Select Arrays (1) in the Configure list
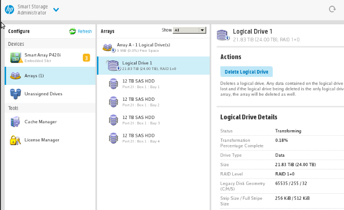The image size is (344, 210). pyautogui.click(x=50, y=76)
